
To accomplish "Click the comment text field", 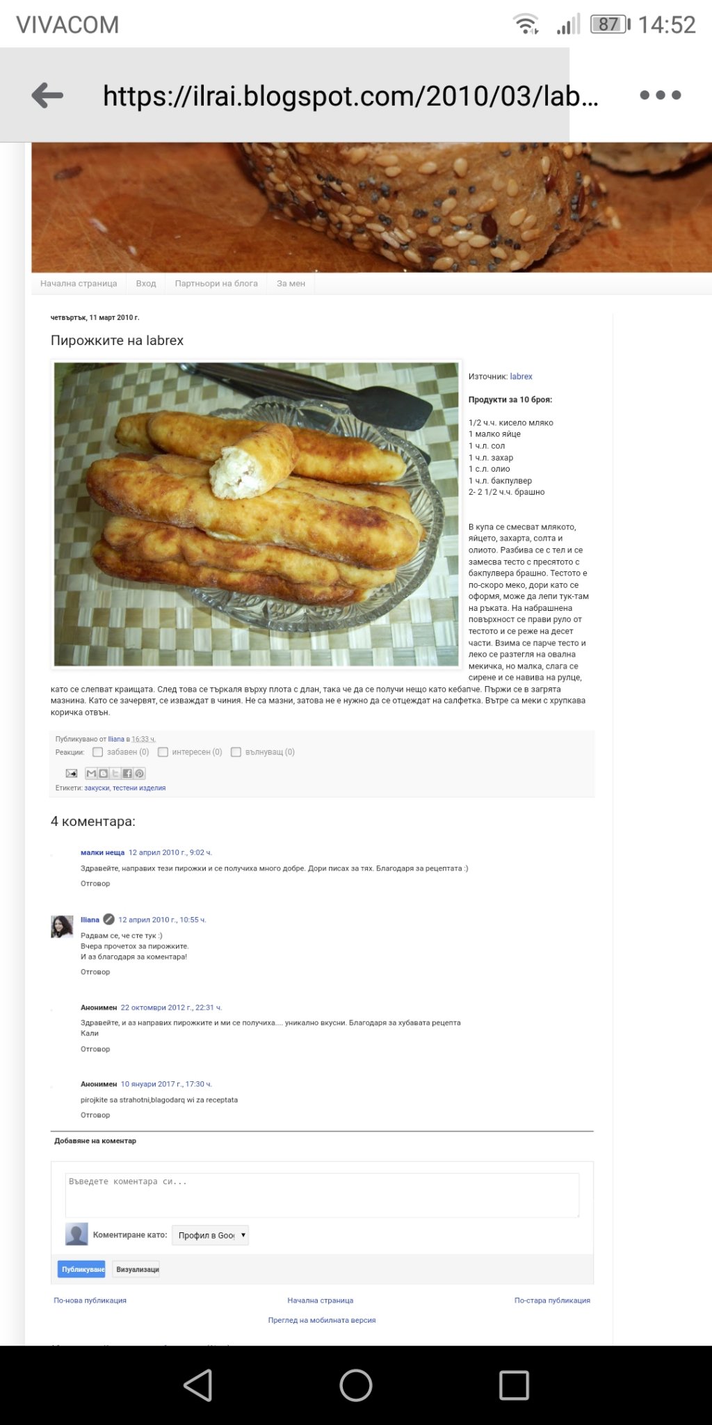I will (x=322, y=1195).
